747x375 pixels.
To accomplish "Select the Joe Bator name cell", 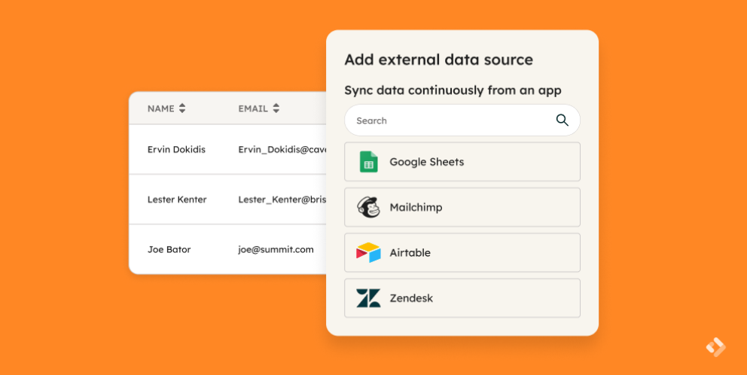I will coord(169,249).
